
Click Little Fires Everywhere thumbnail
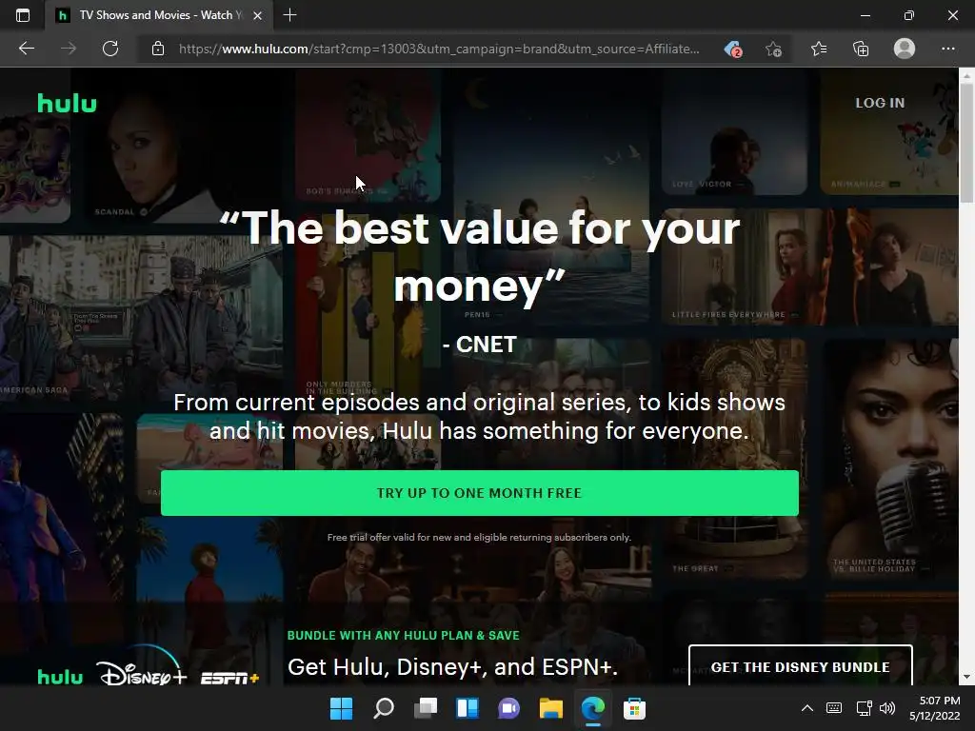point(809,267)
